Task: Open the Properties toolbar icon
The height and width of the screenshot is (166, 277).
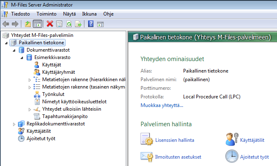Action: click(59, 24)
